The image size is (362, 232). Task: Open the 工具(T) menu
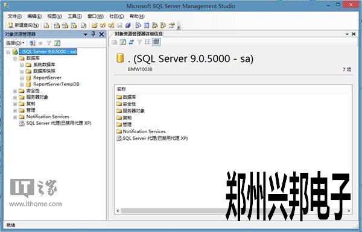click(75, 16)
